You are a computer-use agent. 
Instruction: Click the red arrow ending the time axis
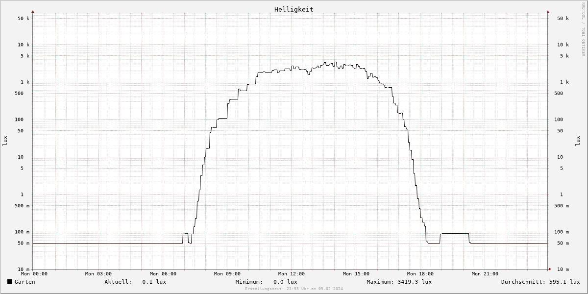(x=550, y=269)
